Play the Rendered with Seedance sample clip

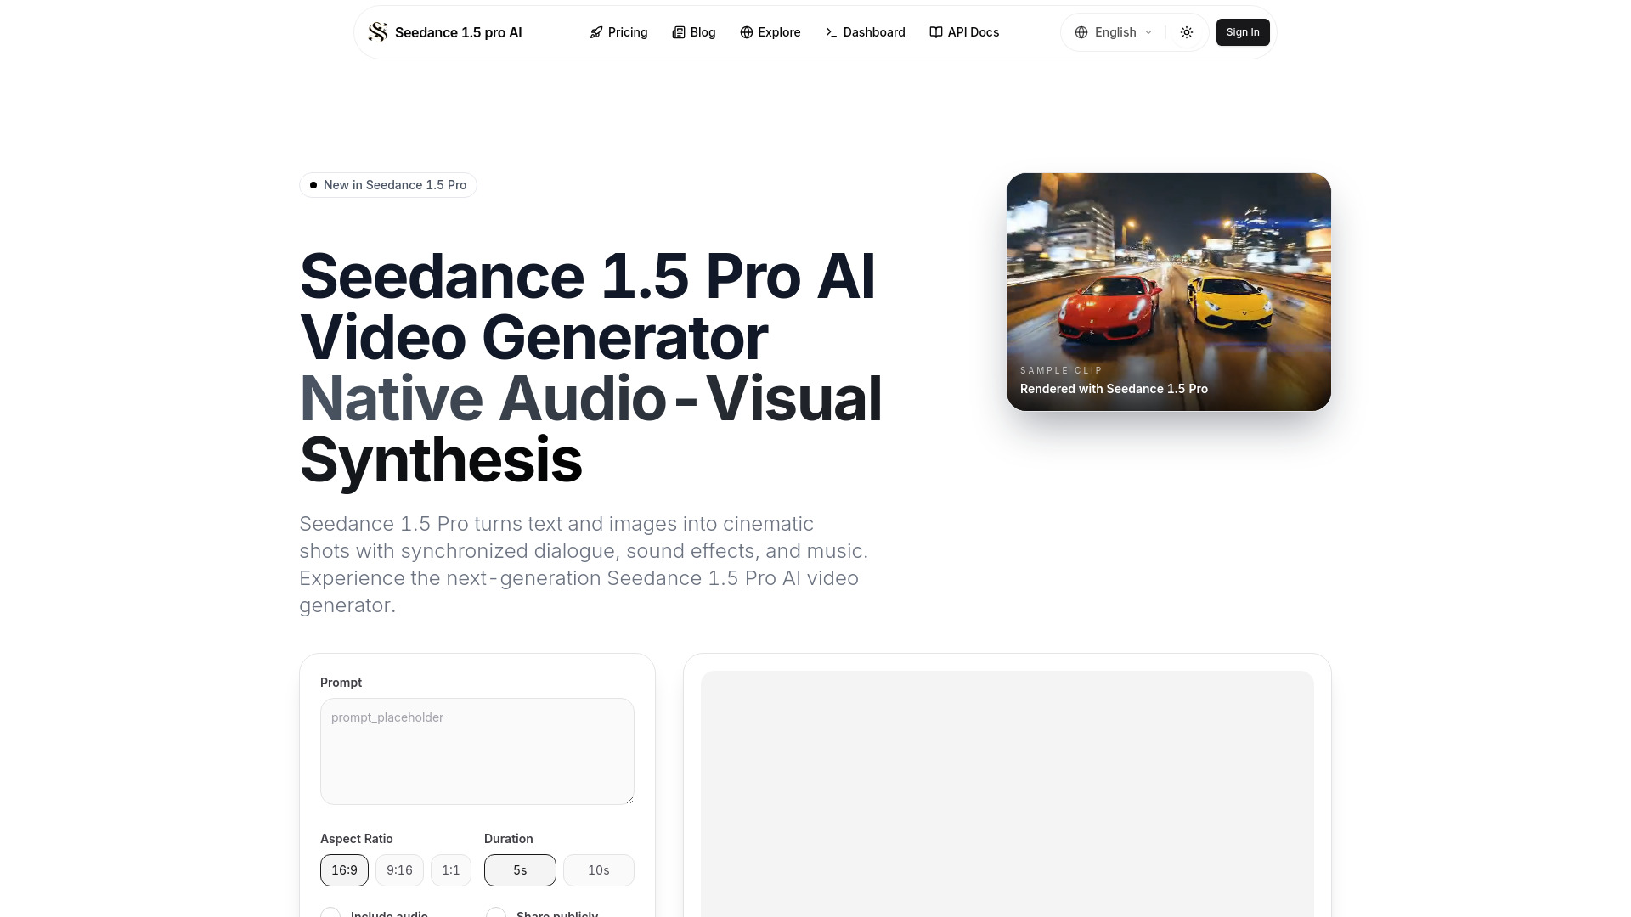[1168, 291]
